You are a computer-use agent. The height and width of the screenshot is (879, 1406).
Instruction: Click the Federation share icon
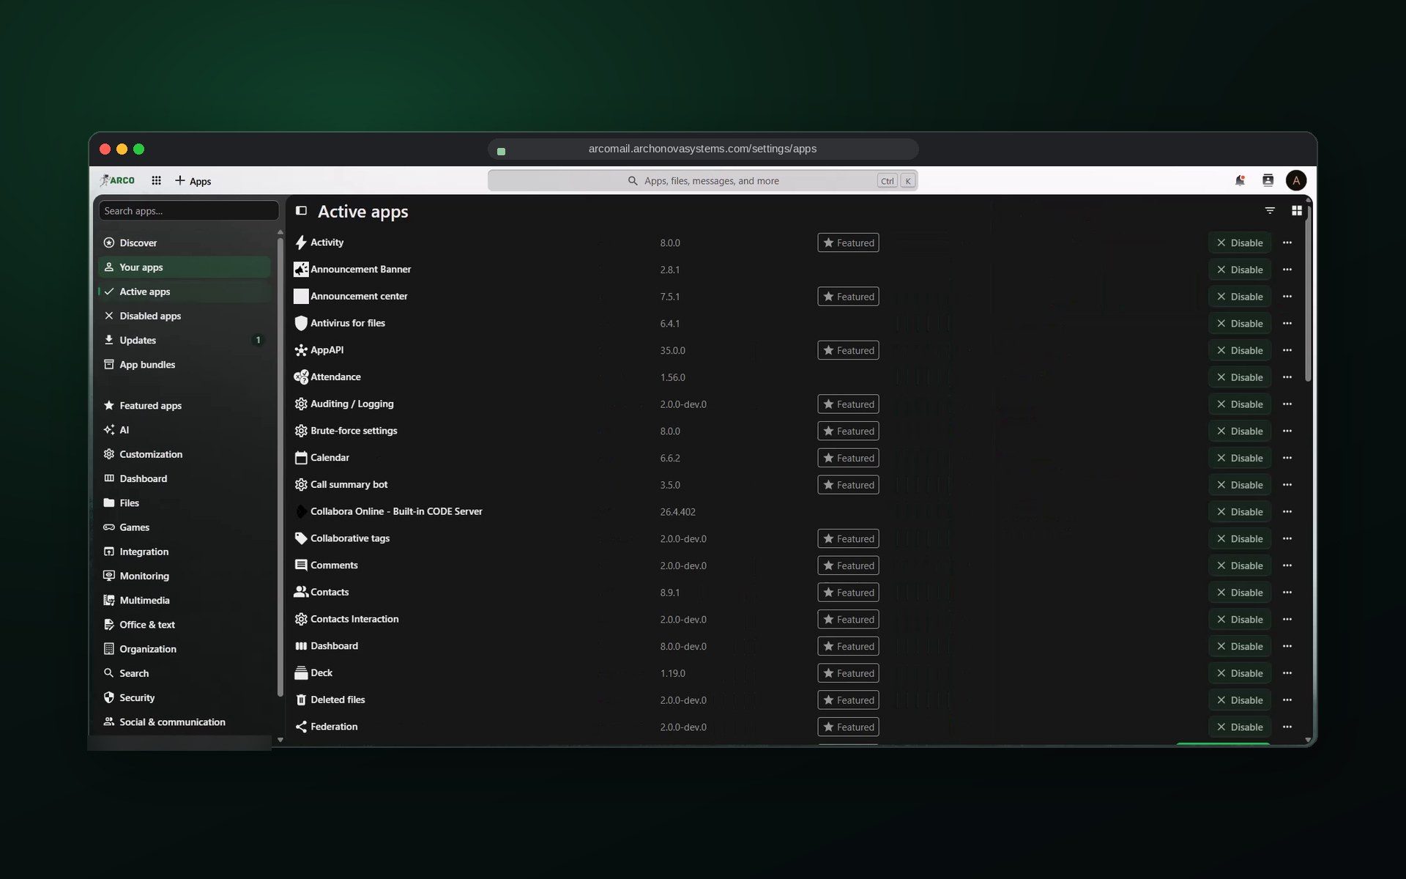coord(301,727)
